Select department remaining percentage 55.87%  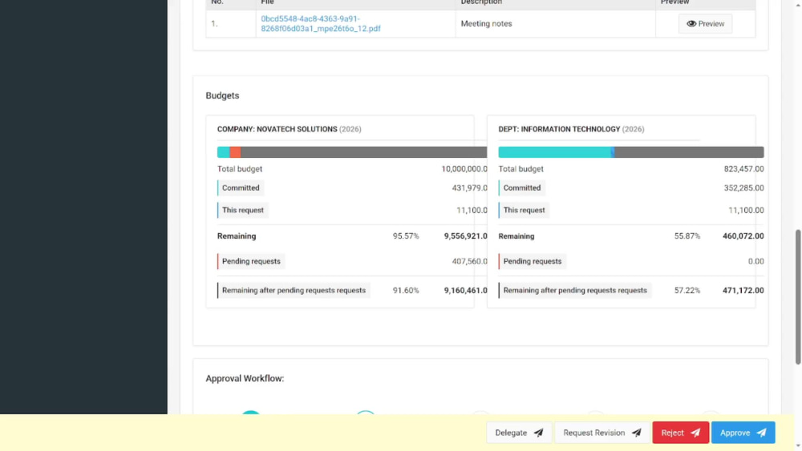(687, 236)
